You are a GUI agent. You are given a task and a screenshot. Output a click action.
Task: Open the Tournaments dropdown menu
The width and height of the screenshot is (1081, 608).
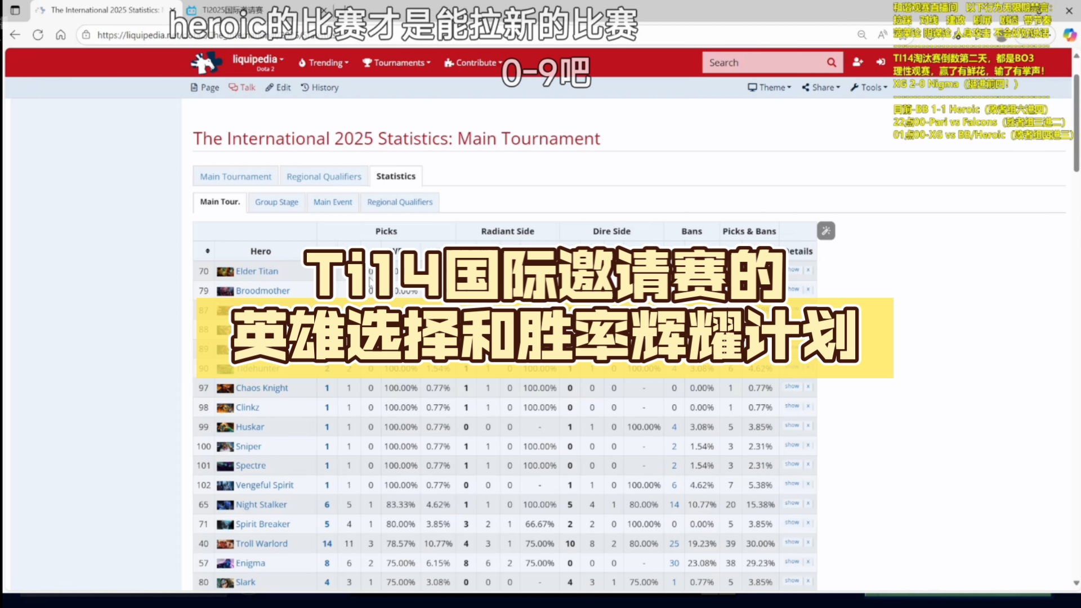tap(396, 62)
